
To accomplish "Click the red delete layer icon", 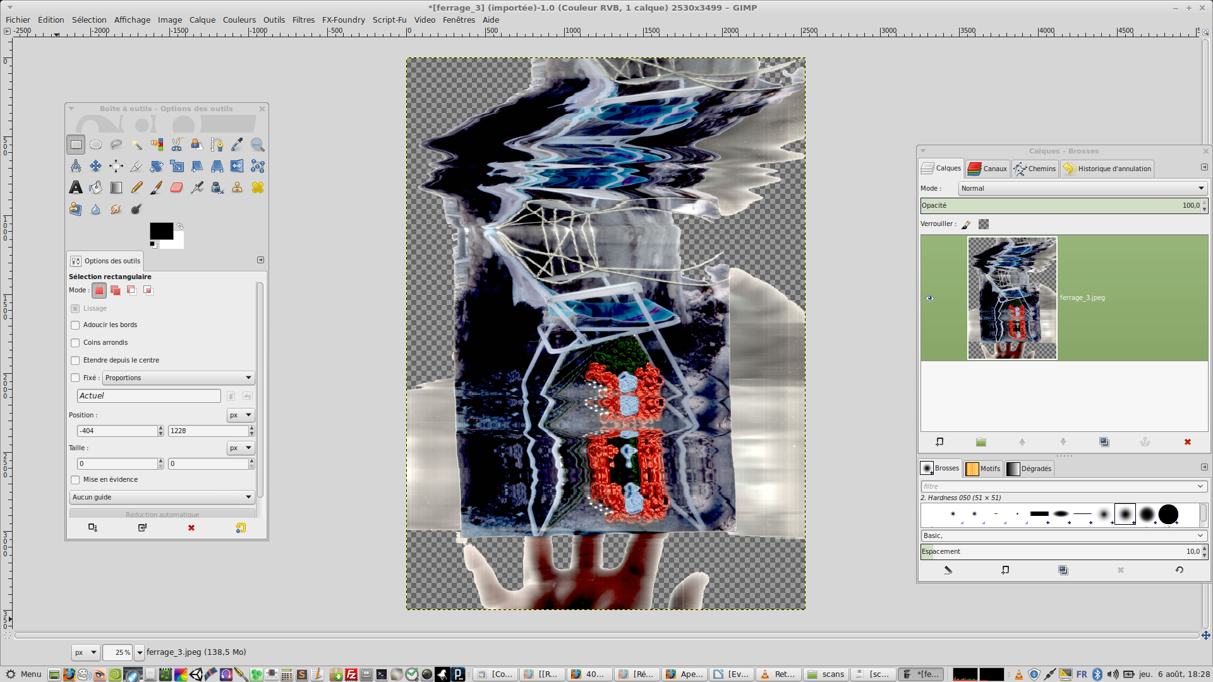I will pyautogui.click(x=1187, y=442).
